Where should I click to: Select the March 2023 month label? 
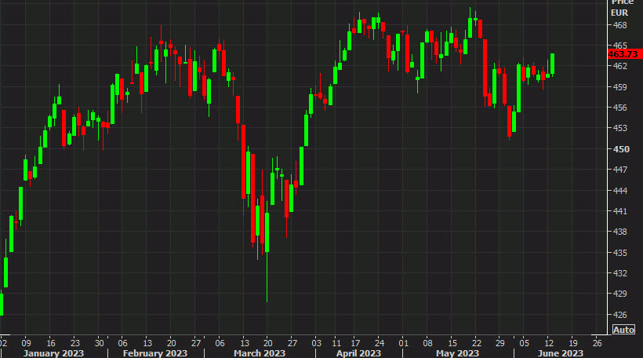[x=260, y=353]
